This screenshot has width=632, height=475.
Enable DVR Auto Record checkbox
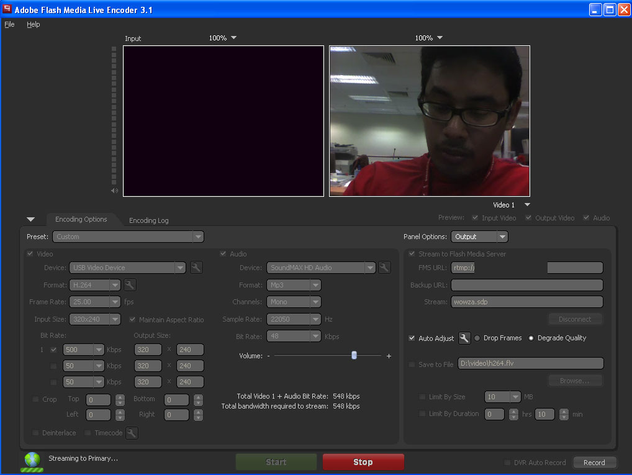click(x=507, y=462)
